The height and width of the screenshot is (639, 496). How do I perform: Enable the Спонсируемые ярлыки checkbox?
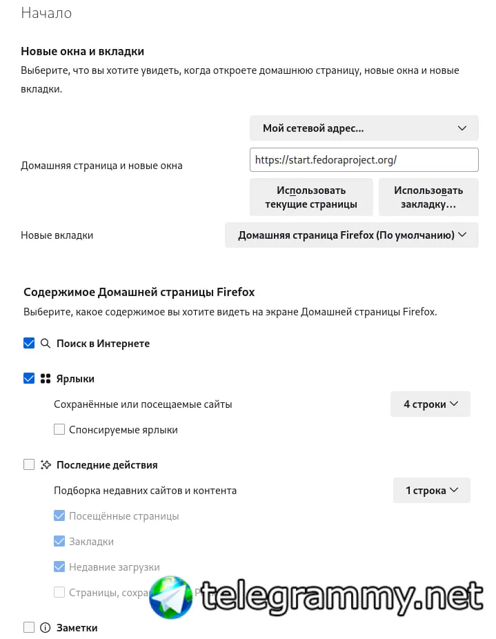[59, 429]
